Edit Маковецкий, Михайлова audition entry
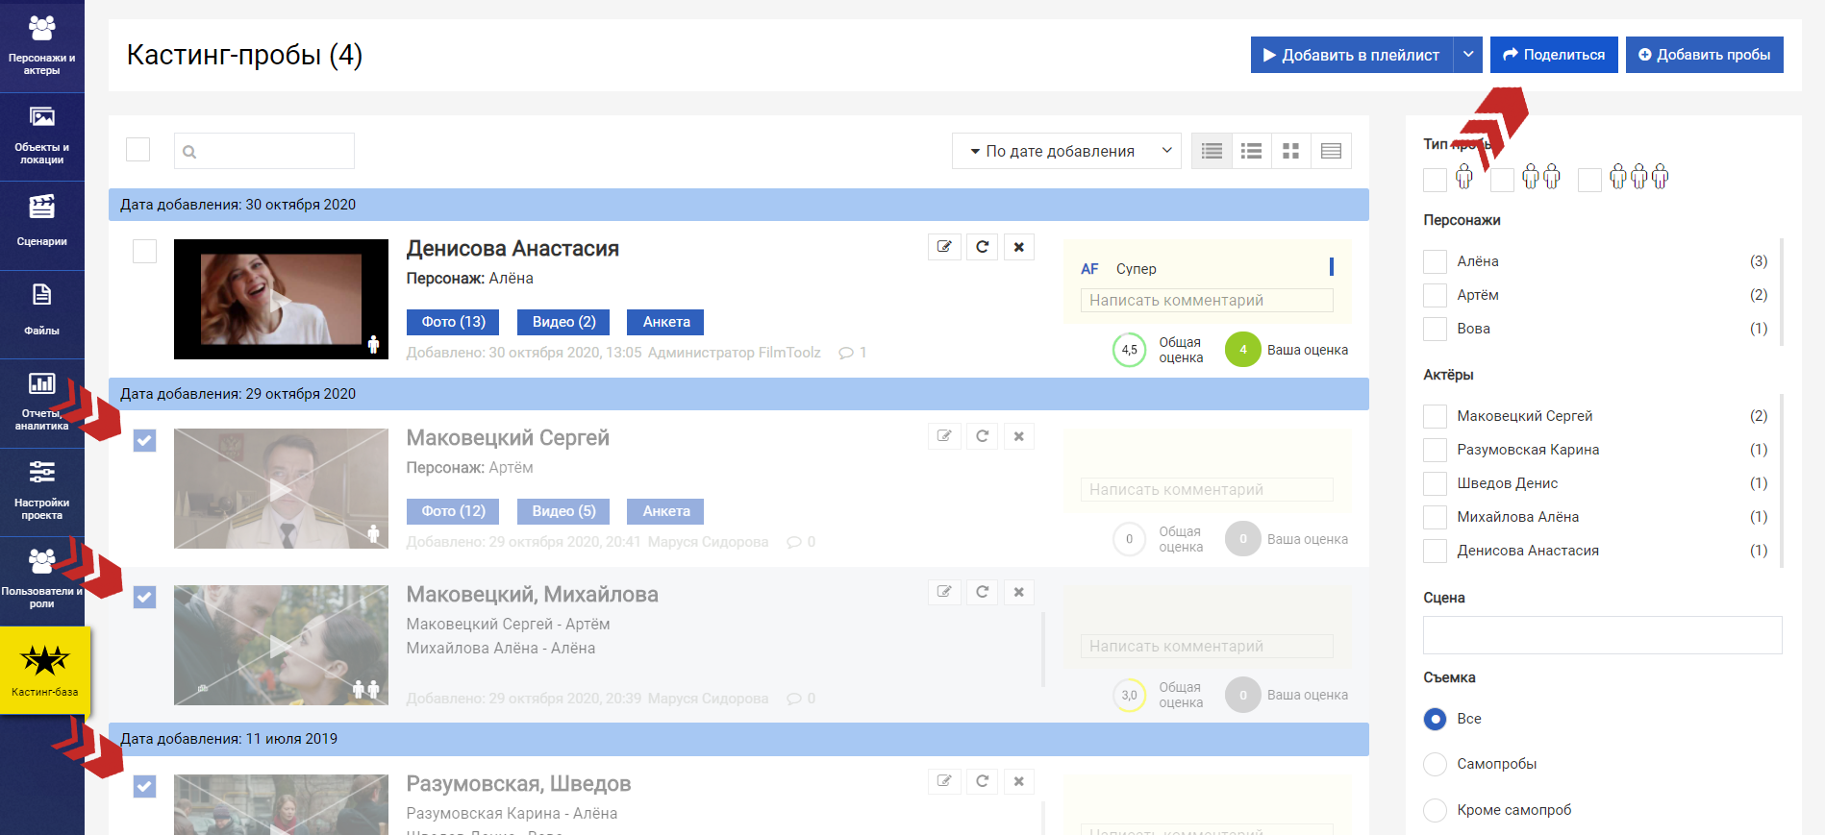Image resolution: width=1825 pixels, height=835 pixels. point(944,592)
